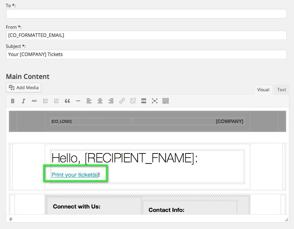Click the blockquote icon
This screenshot has width=294, height=229.
click(x=67, y=101)
